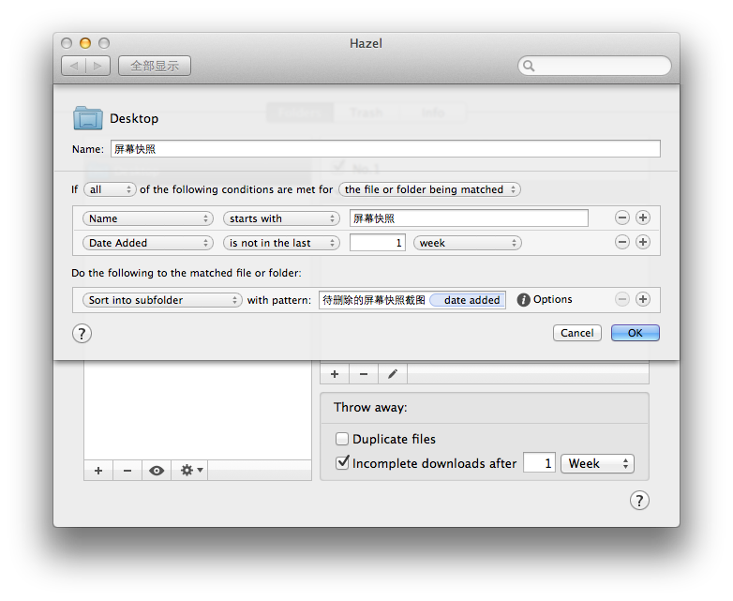Click the Desktop folder icon

[88, 118]
